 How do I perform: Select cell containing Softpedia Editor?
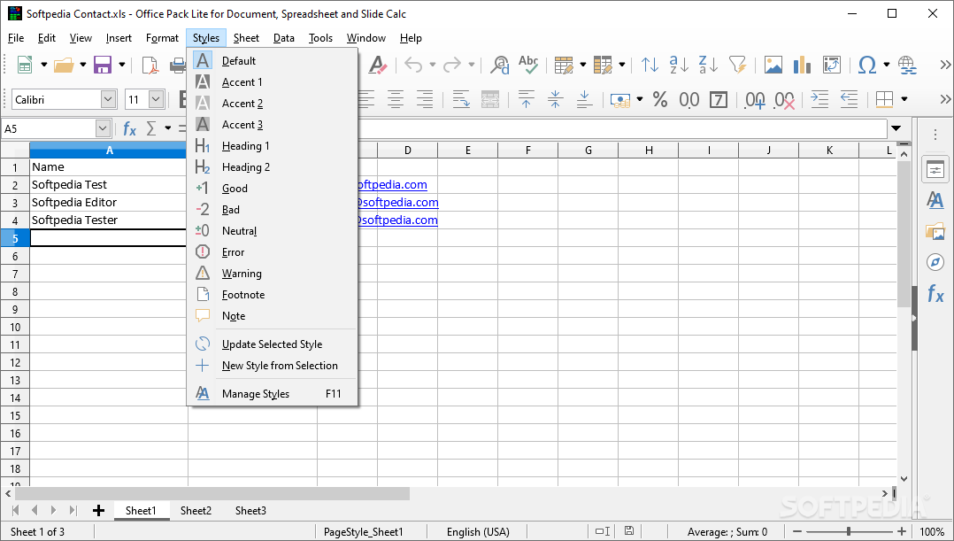[x=108, y=202]
